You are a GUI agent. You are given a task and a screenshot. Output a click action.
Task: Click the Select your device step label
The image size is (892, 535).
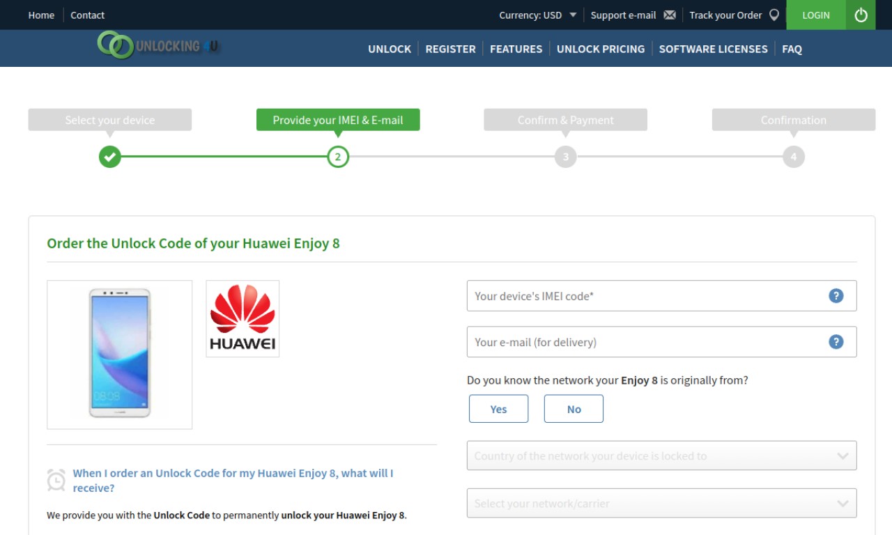point(110,120)
